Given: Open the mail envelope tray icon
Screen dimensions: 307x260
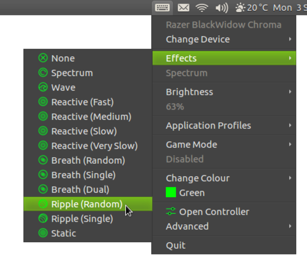Looking at the screenshot, I should (183, 8).
